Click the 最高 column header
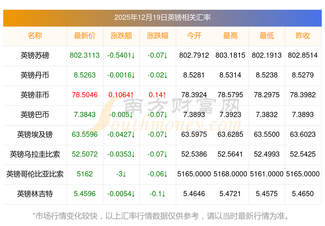This screenshot has height=226, width=325. [x=230, y=36]
